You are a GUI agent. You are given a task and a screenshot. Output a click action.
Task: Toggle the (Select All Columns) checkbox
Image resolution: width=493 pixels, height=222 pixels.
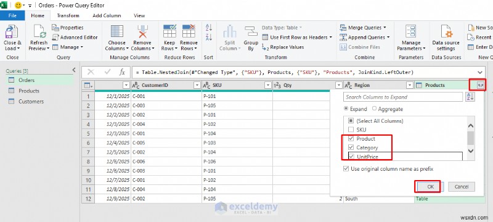[x=351, y=121]
